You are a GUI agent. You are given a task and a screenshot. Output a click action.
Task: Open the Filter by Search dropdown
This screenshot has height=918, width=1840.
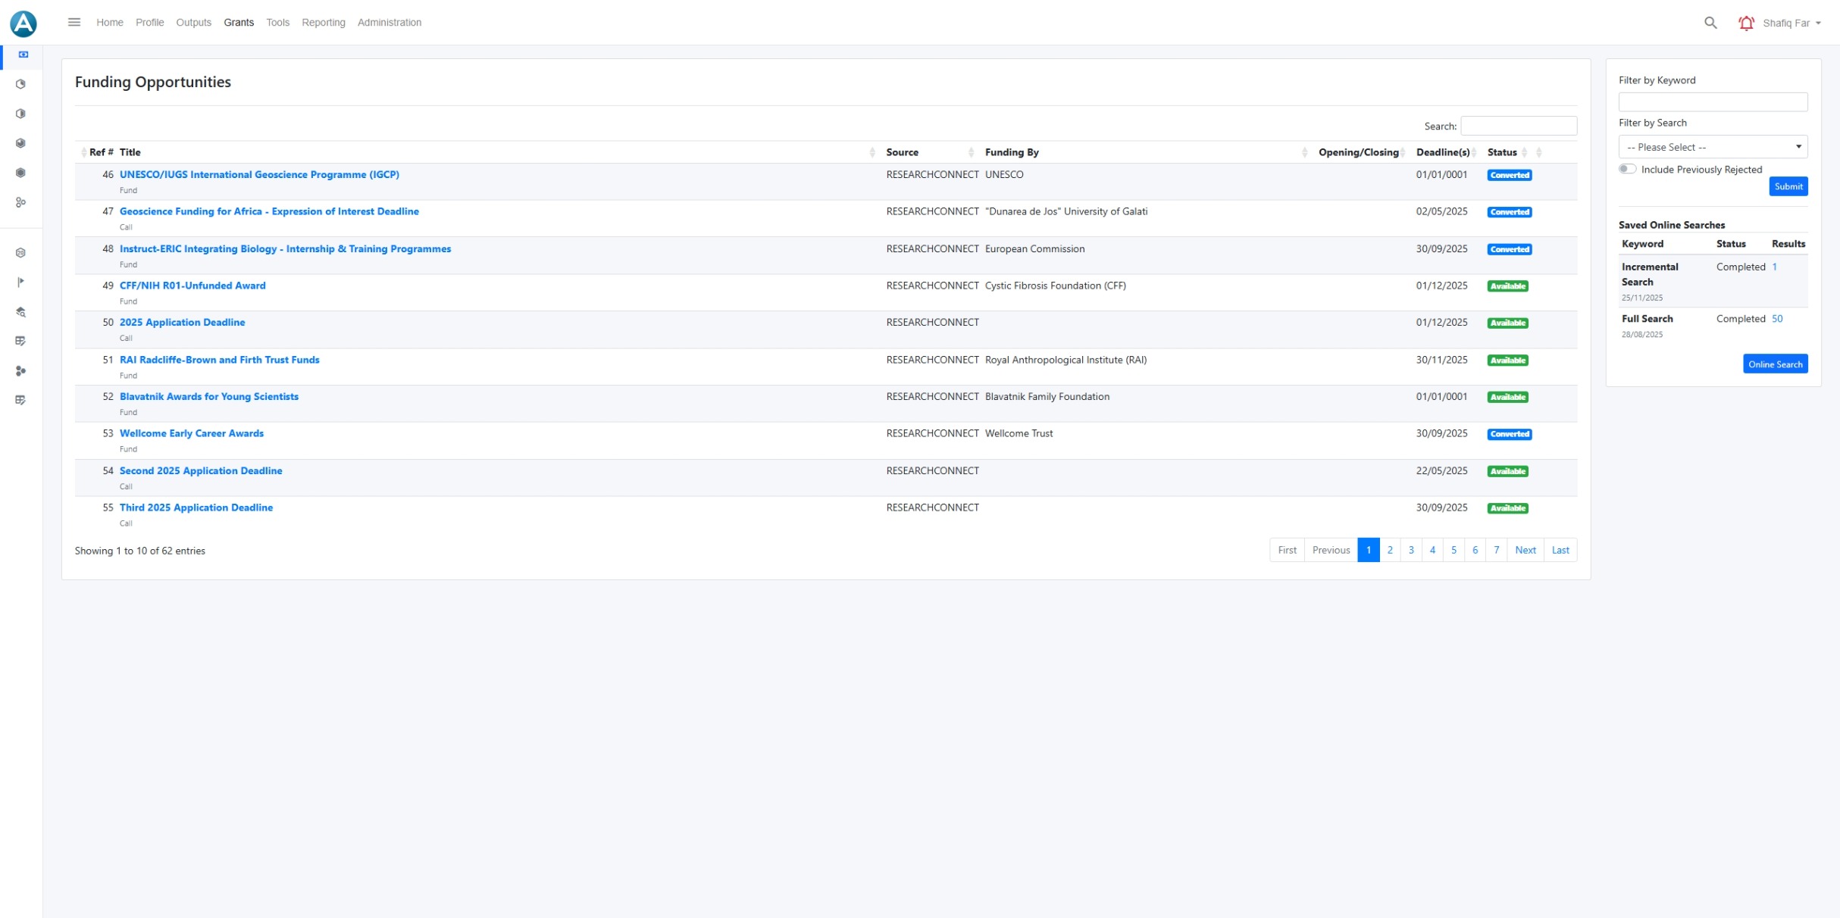(x=1712, y=147)
